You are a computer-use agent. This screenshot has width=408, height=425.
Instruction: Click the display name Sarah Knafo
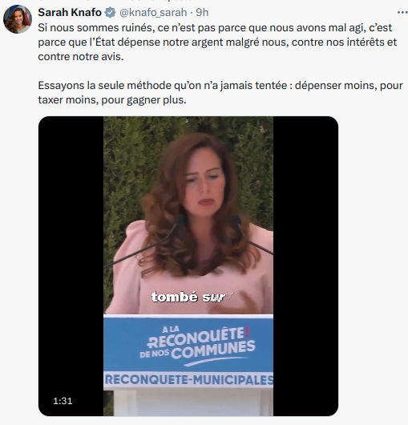(x=70, y=13)
